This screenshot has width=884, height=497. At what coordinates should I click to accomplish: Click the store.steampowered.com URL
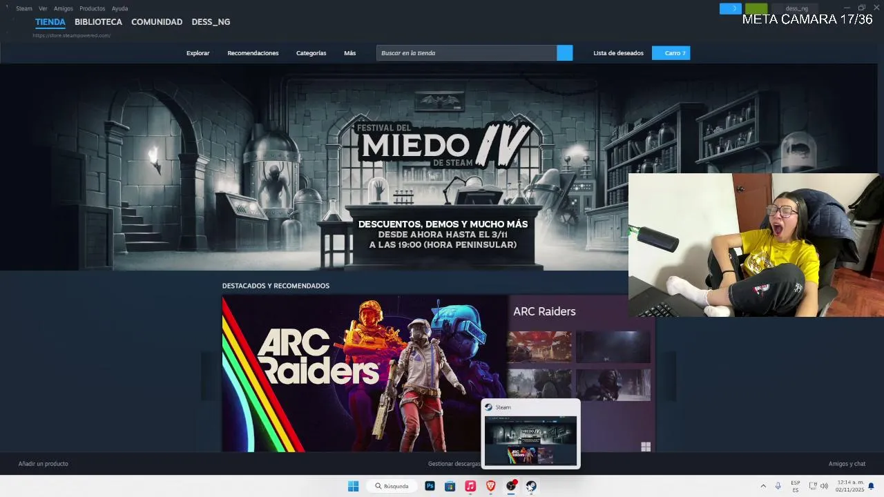pyautogui.click(x=71, y=35)
